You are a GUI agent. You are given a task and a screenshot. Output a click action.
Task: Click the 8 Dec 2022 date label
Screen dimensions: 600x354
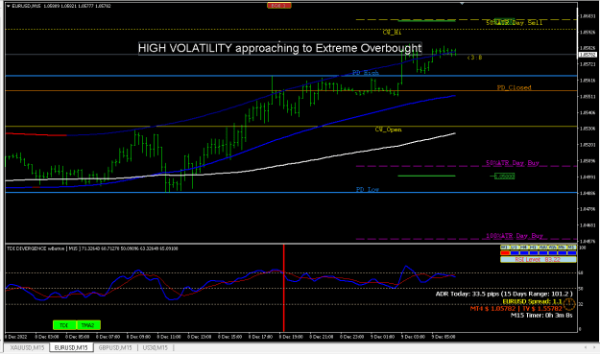pos(16,337)
